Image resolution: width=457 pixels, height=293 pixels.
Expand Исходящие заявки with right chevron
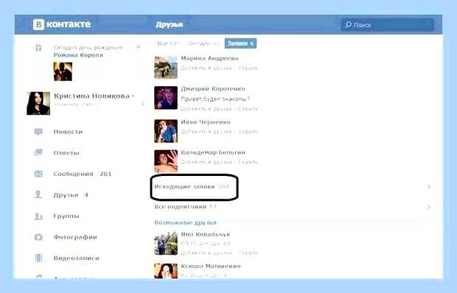click(x=428, y=187)
